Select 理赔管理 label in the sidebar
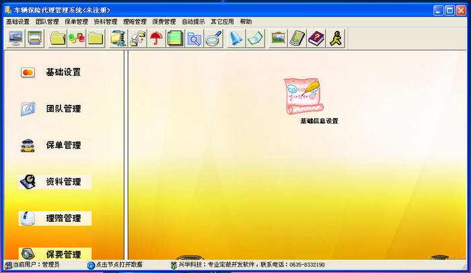 (63, 219)
